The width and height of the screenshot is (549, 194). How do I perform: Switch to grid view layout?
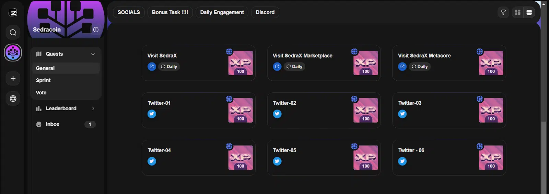tap(518, 12)
